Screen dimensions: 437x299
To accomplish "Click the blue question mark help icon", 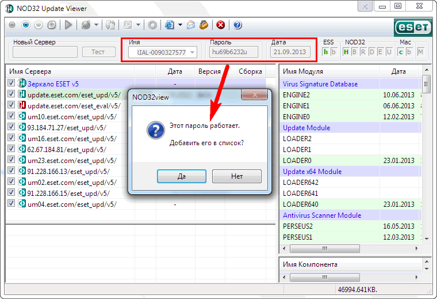I will pos(237,25).
